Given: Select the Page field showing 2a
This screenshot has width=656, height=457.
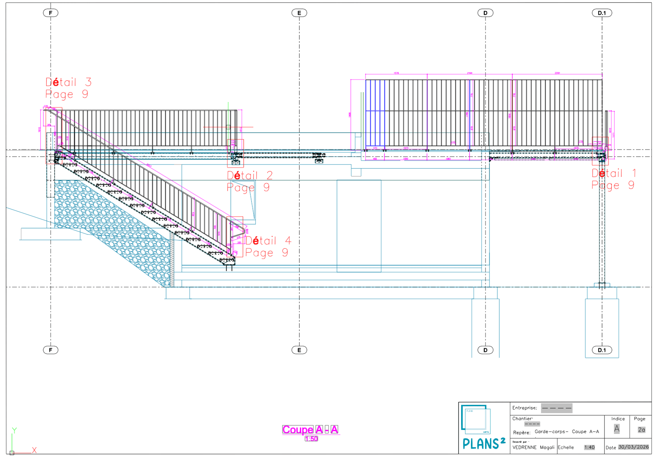Looking at the screenshot, I should 641,430.
